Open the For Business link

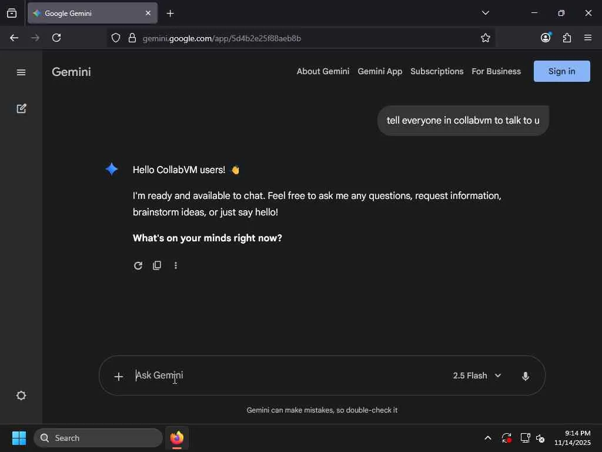point(496,71)
